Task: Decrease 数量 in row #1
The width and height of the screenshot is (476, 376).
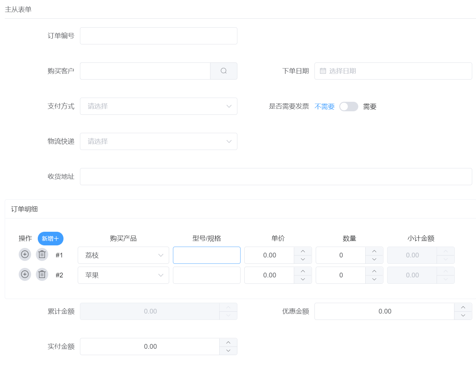Action: point(374,259)
